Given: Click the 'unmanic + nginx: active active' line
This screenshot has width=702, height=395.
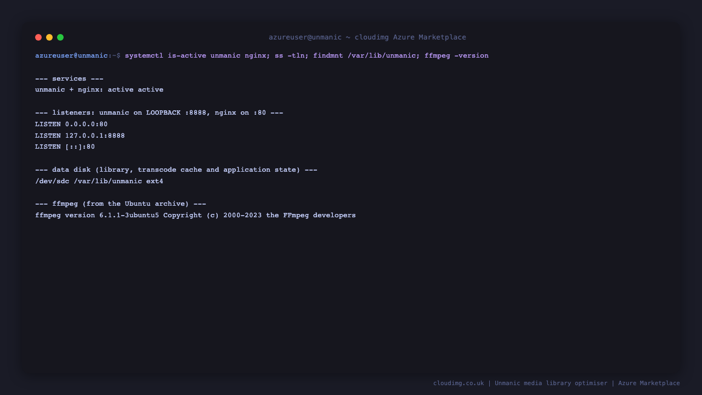Looking at the screenshot, I should point(99,89).
